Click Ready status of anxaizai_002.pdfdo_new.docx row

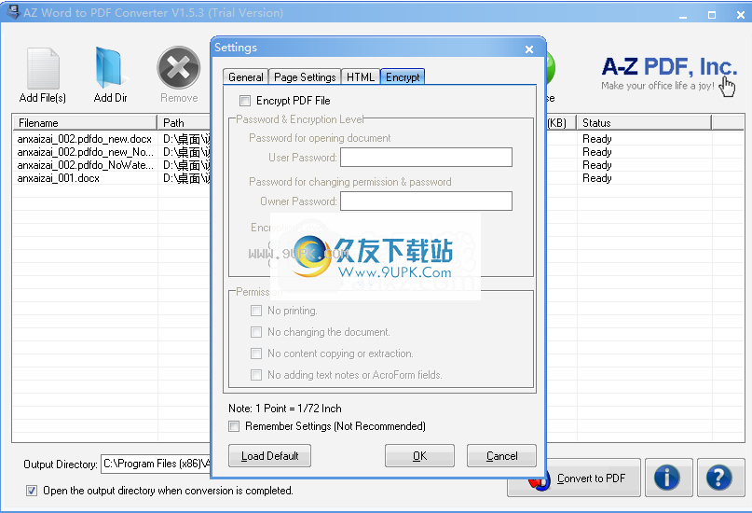[596, 139]
